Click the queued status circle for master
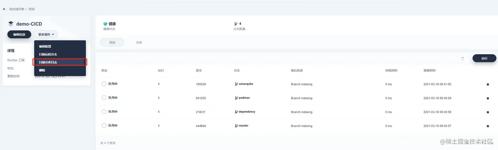 [x=104, y=125]
